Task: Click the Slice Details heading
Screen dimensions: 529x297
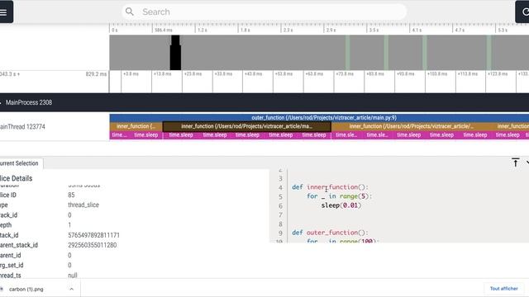Action: coord(17,178)
